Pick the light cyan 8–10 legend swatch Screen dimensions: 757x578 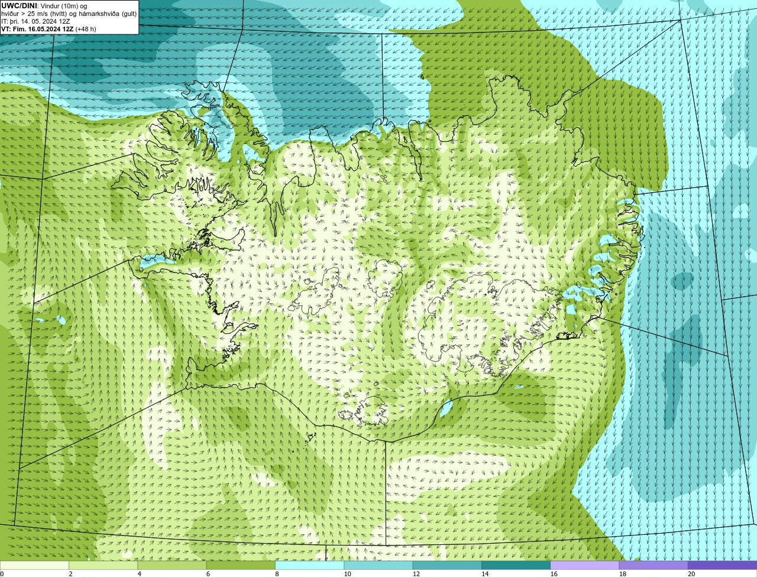click(x=310, y=565)
